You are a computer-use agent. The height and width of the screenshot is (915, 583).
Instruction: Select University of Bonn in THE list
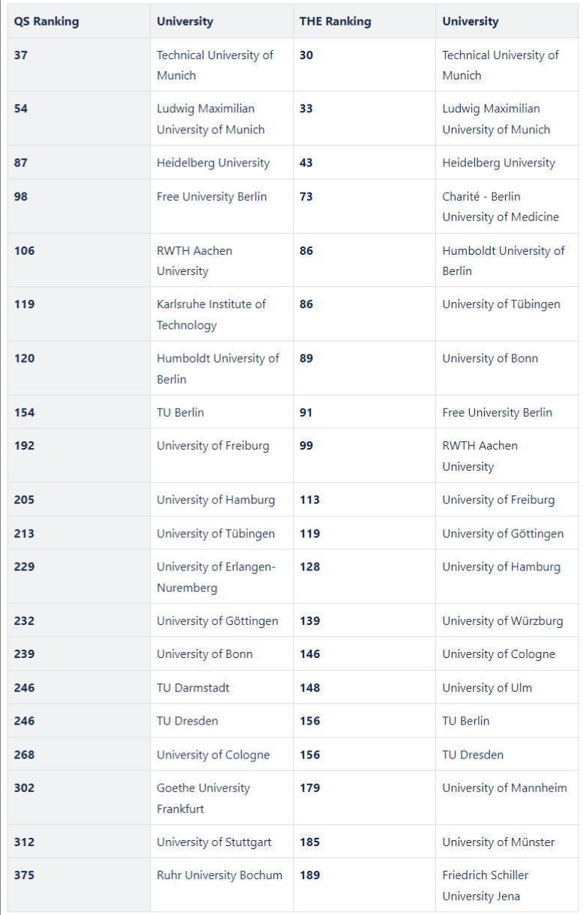point(490,358)
